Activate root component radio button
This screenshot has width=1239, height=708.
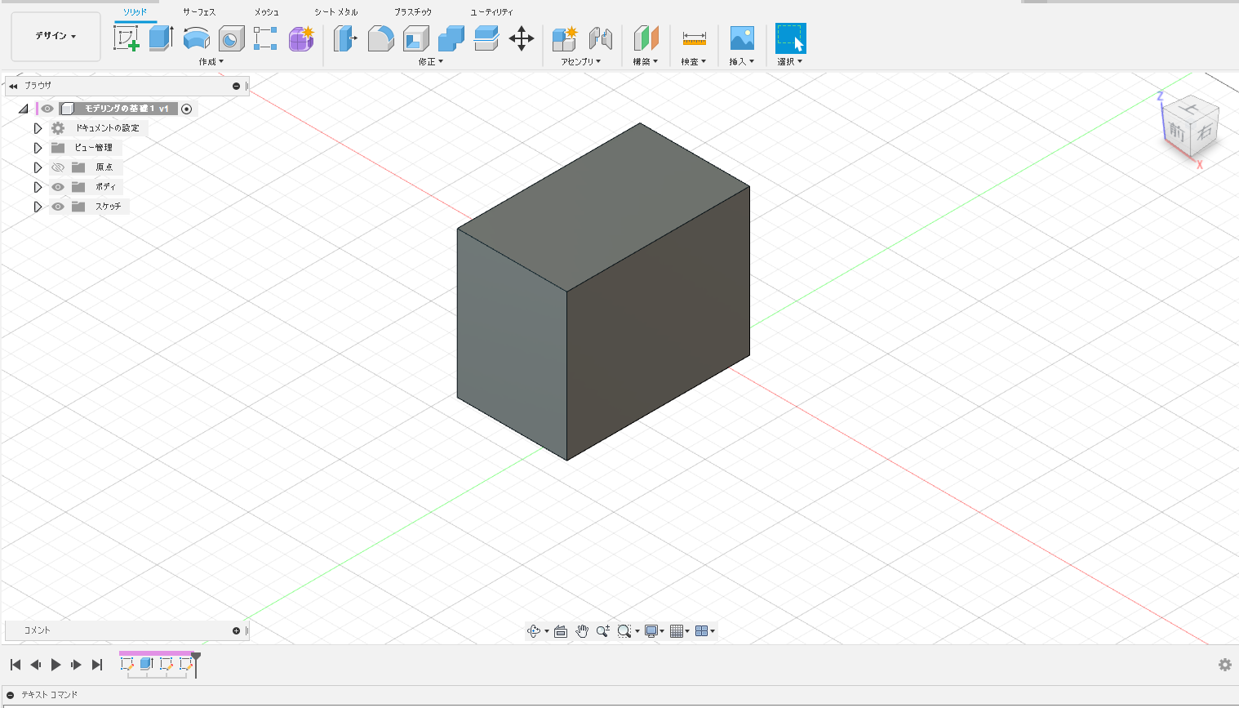[x=187, y=109]
